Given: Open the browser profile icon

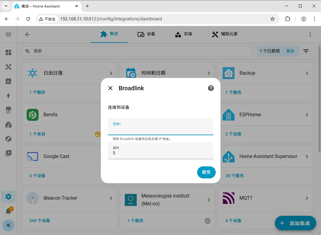Looking at the screenshot, I should click(304, 19).
